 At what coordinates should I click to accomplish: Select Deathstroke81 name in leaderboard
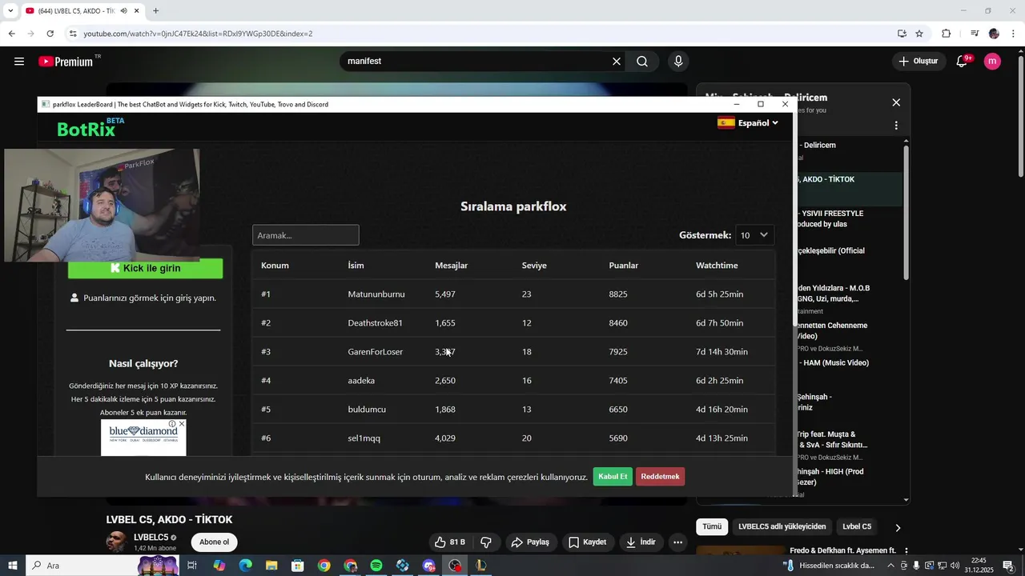point(375,323)
